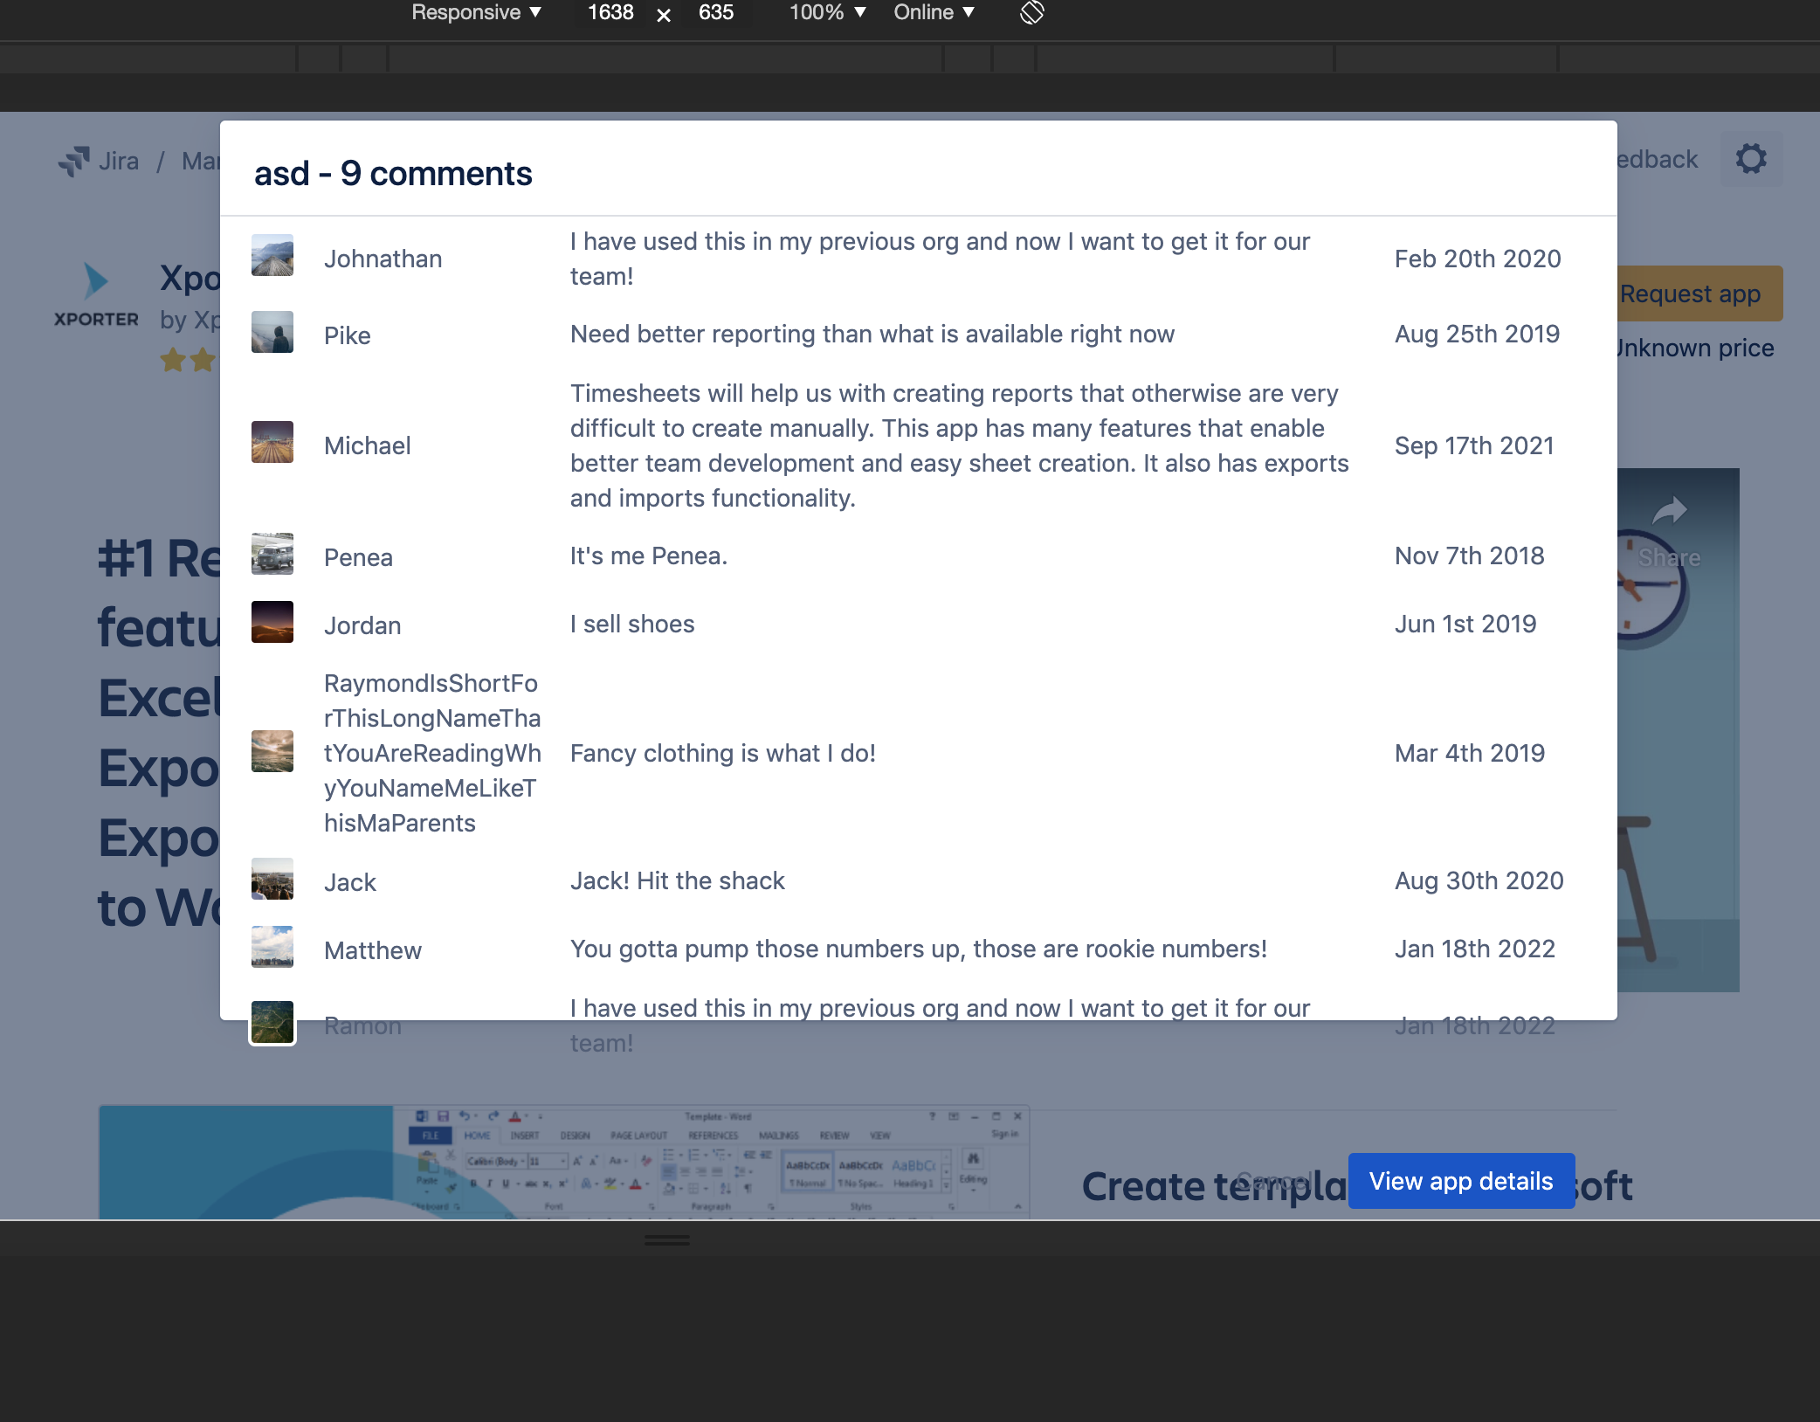Click Ramon's avatar thumbnail

tap(272, 1022)
